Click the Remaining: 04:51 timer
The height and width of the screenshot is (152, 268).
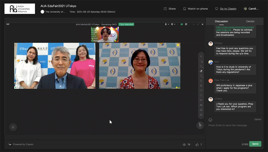coord(109,24)
